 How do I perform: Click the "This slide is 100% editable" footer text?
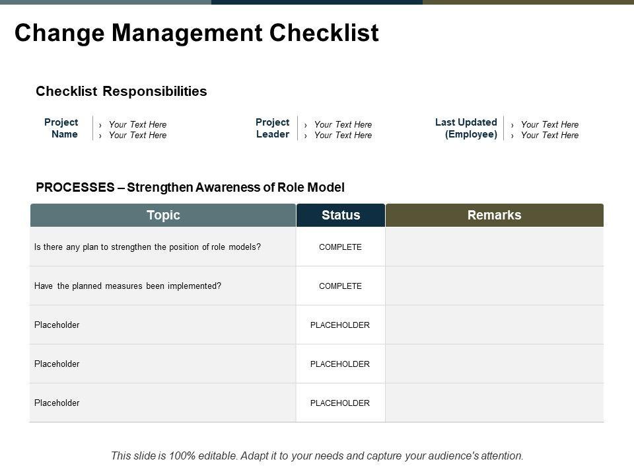pos(317,456)
